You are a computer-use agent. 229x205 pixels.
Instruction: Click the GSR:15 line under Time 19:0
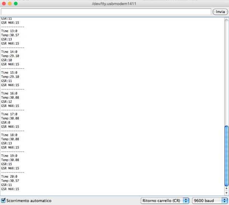click(6, 164)
